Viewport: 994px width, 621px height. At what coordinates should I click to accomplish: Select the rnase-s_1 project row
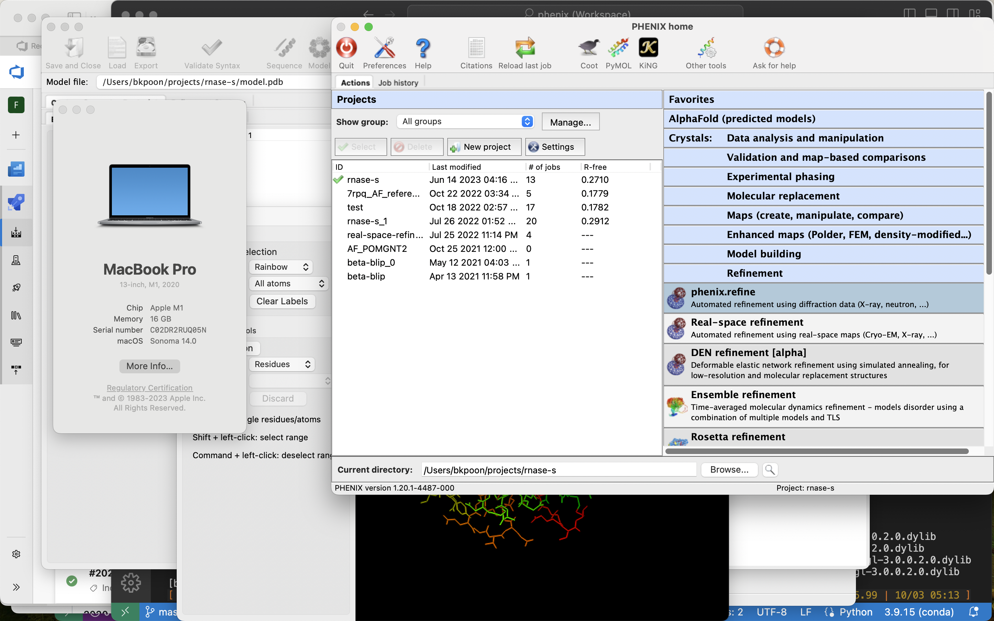coord(367,221)
